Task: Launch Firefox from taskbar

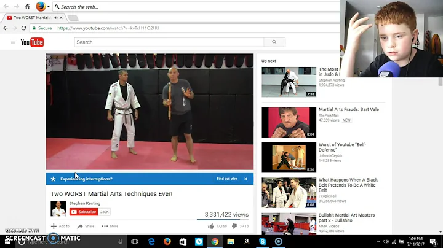Action: (x=167, y=241)
